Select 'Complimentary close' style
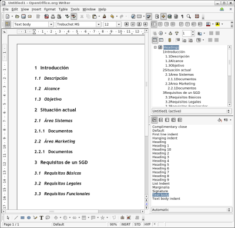This screenshot has height=228, width=235. click(170, 127)
